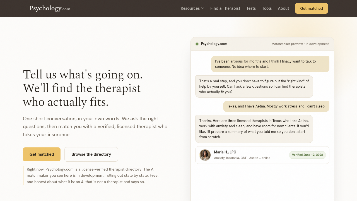
Task: Click the Texas and Aetna chat message
Action: click(276, 106)
